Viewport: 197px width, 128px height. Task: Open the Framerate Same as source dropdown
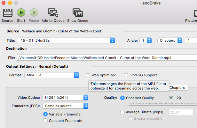(66, 106)
